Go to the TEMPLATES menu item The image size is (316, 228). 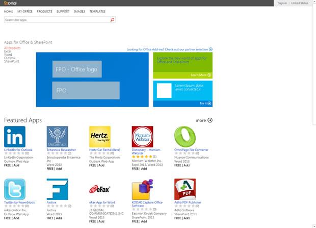tap(97, 11)
